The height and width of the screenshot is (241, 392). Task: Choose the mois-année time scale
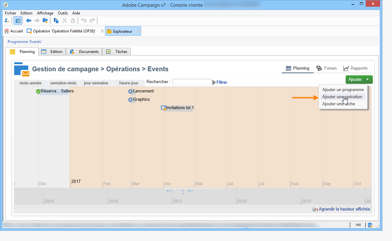(31, 83)
